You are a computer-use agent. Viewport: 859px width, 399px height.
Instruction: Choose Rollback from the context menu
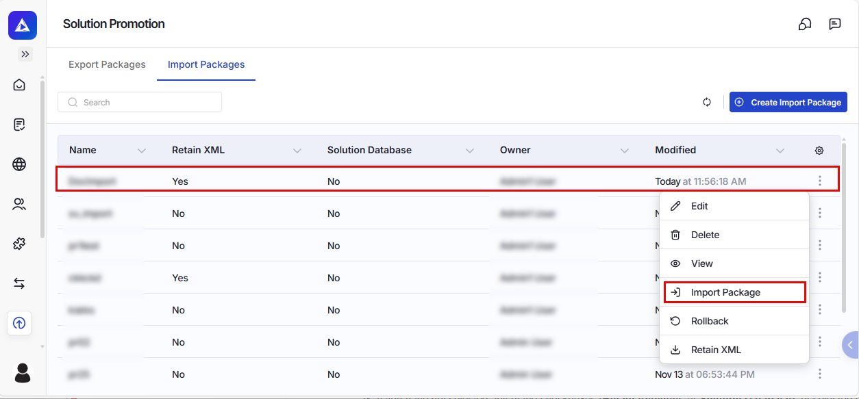pos(734,321)
